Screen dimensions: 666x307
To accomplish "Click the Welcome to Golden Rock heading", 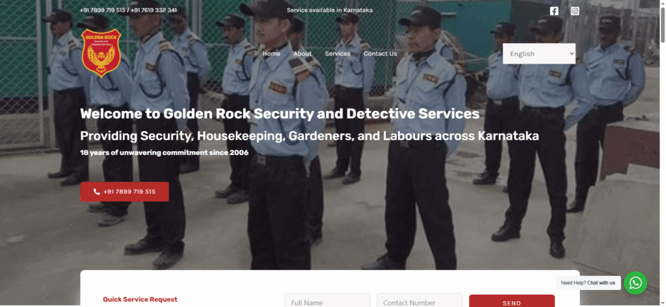I will 280,114.
